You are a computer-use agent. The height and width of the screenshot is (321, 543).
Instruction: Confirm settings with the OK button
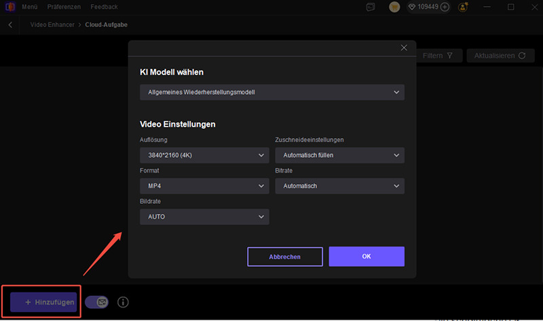tap(367, 257)
